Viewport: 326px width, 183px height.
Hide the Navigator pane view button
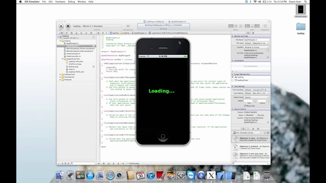click(x=247, y=26)
